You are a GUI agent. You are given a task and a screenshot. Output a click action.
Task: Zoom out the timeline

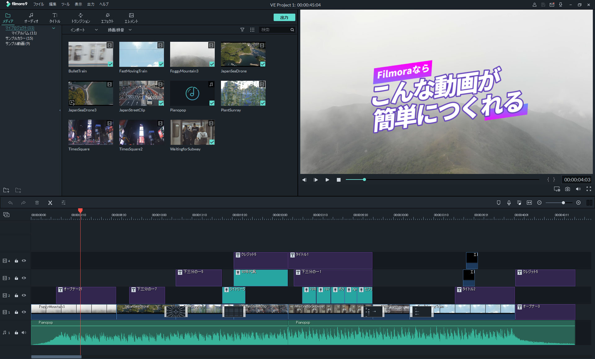(539, 203)
